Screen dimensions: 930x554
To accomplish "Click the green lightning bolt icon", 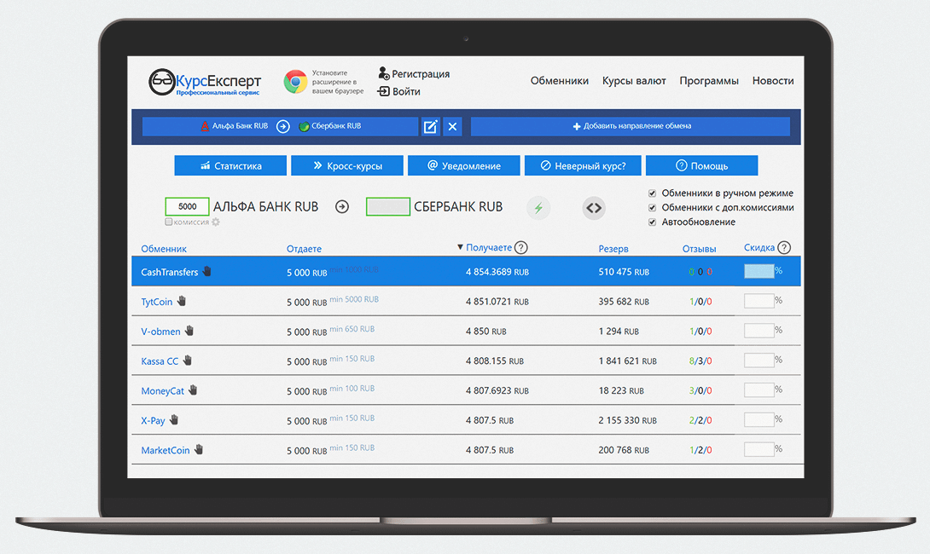I will coord(538,208).
